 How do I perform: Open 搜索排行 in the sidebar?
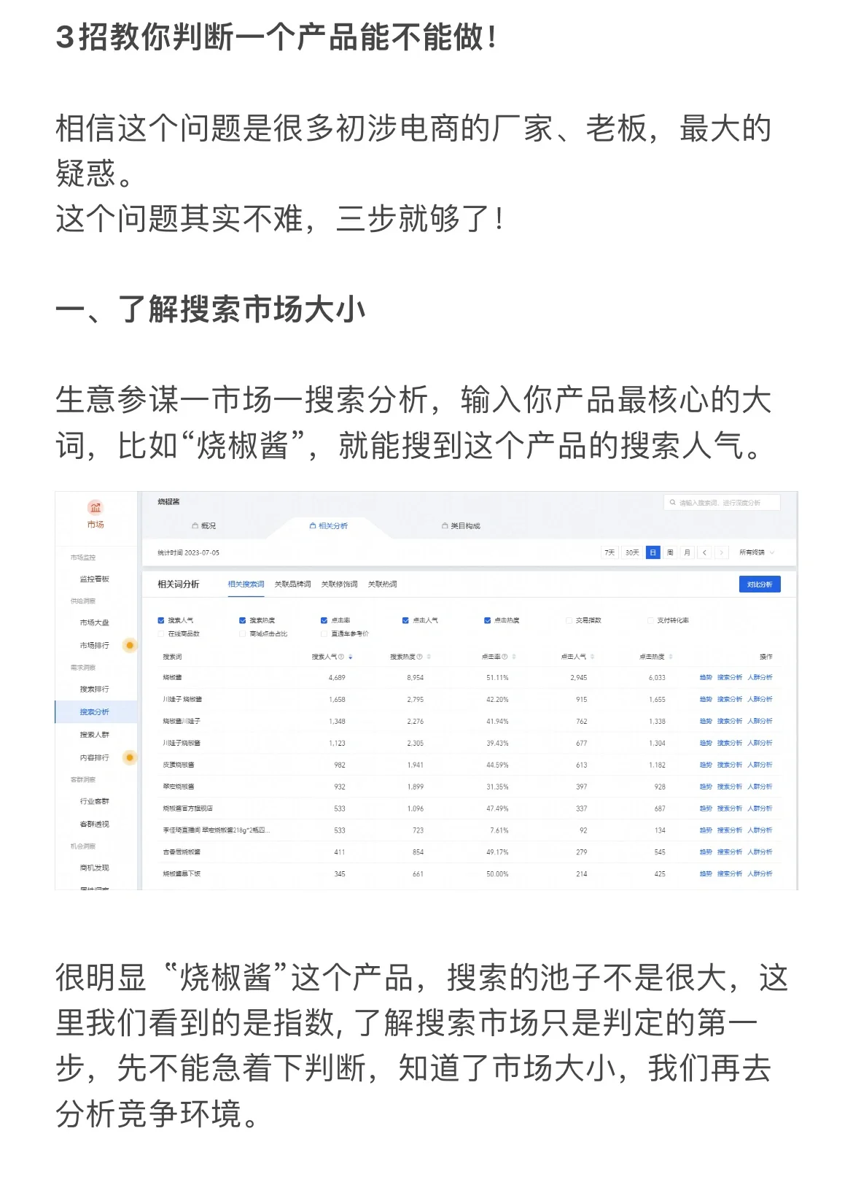(95, 689)
